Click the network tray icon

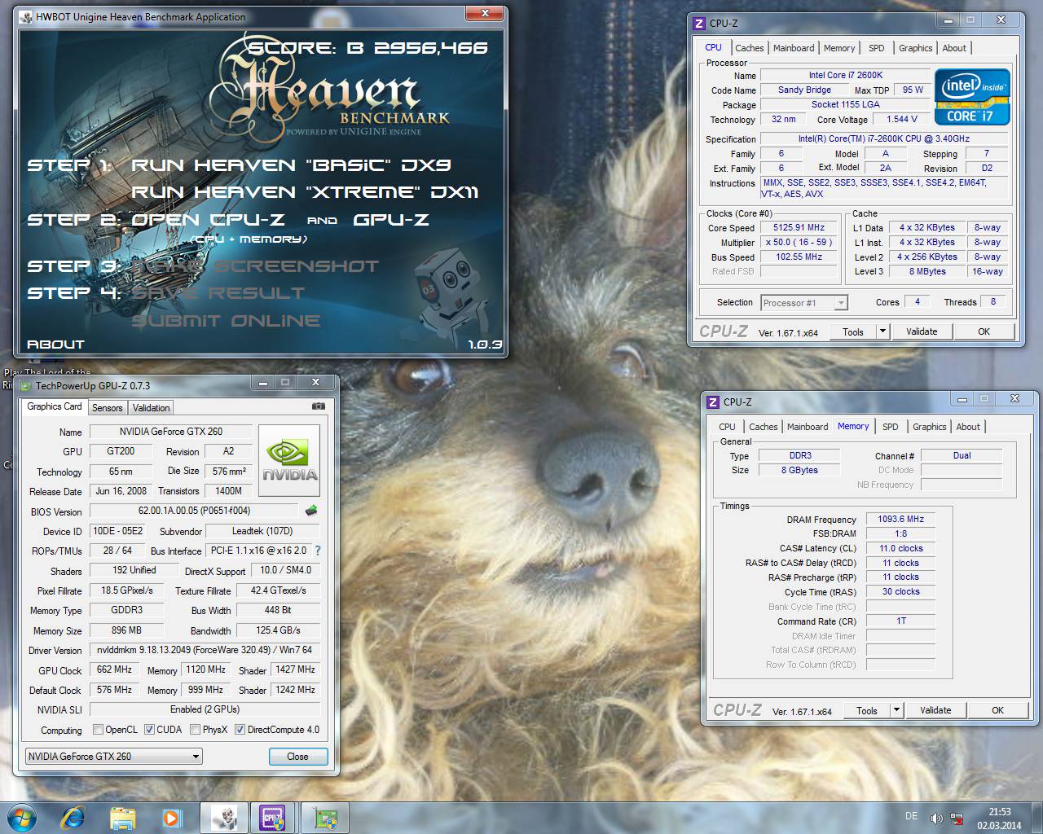tap(957, 818)
